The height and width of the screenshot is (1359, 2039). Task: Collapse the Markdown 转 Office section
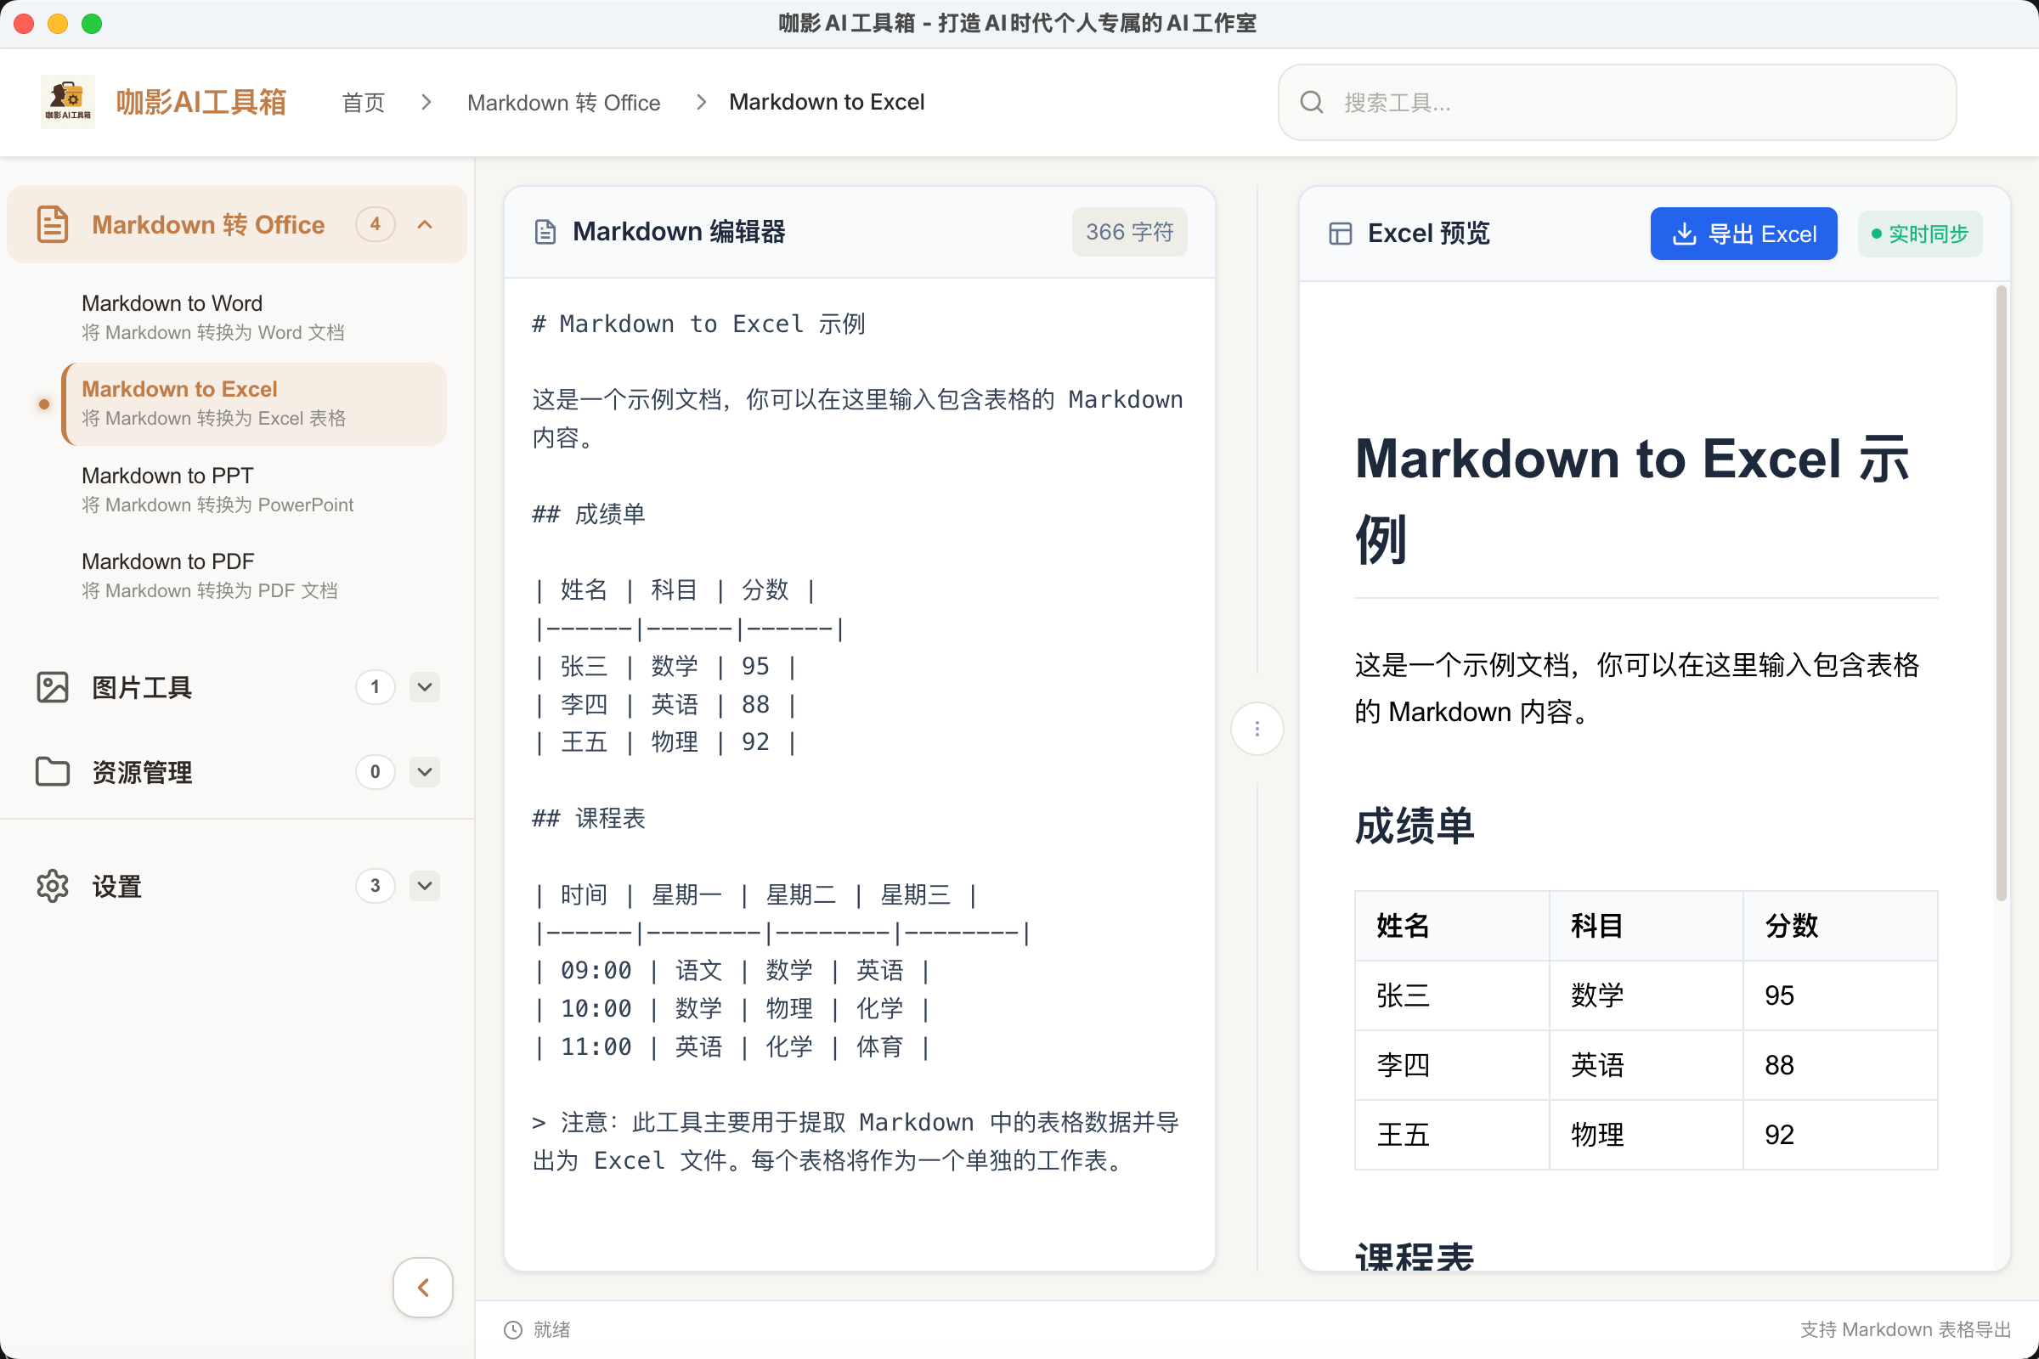click(424, 223)
